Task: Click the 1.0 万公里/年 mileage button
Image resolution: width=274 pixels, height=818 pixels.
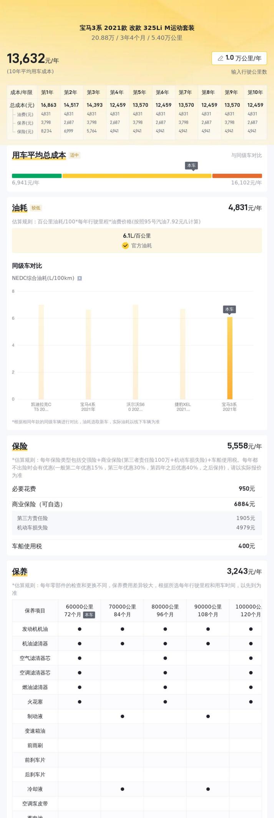Action: tap(239, 58)
